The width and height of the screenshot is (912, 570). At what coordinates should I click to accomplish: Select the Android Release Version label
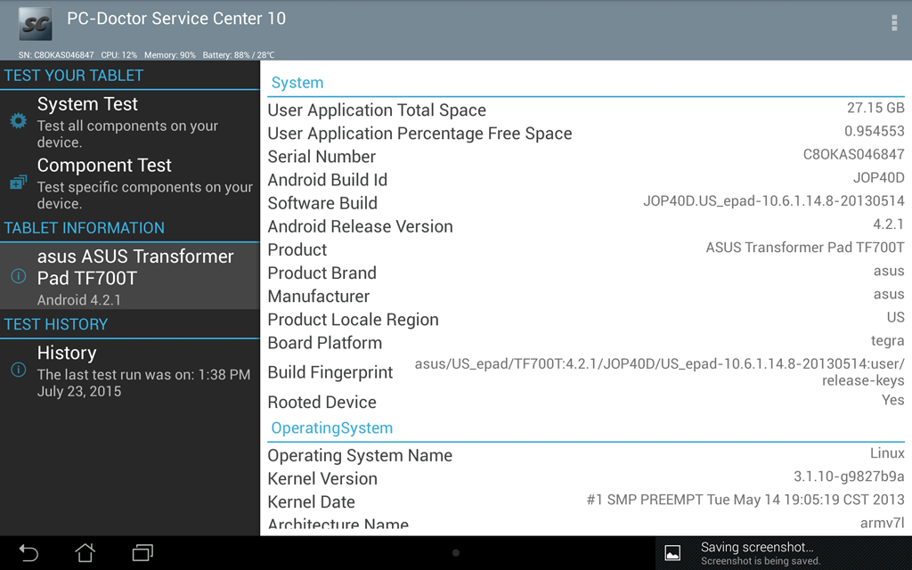coord(360,227)
